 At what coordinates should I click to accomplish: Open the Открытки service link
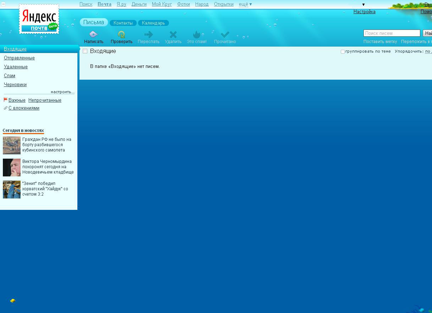tap(224, 4)
